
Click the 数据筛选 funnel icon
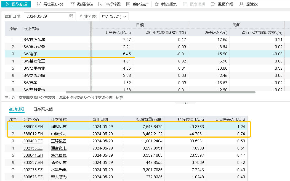tap(73, 4)
